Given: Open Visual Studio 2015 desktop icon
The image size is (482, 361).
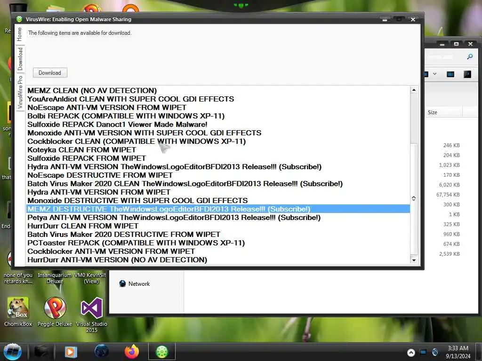Looking at the screenshot, I should (92, 315).
